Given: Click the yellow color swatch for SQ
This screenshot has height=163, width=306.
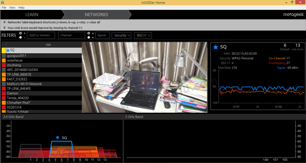Looking at the screenshot, I should (4, 50).
